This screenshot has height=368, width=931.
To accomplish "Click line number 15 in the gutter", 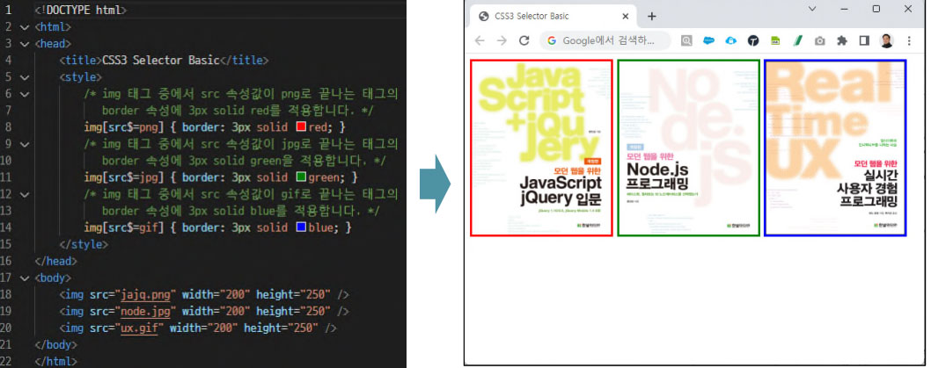I will point(8,244).
